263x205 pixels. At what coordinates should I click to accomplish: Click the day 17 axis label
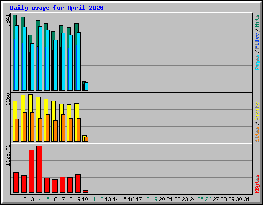(x=139, y=199)
